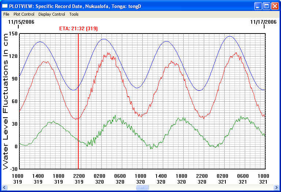Screen dimensions: 281x192
Task: Open the Tools menu
Action: click(x=74, y=14)
